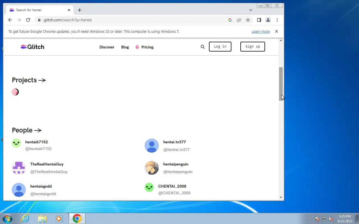Open the CHENTAI_2008 profile name

click(172, 186)
